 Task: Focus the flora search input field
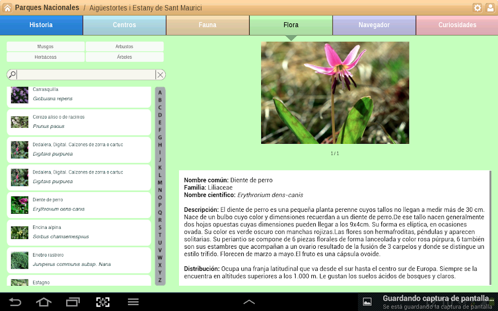click(x=86, y=75)
